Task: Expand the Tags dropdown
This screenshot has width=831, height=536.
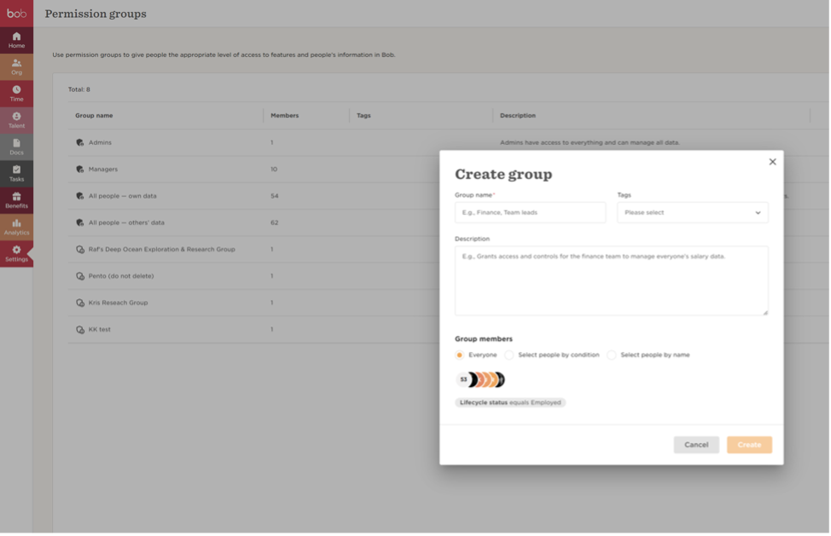Action: pyautogui.click(x=692, y=212)
